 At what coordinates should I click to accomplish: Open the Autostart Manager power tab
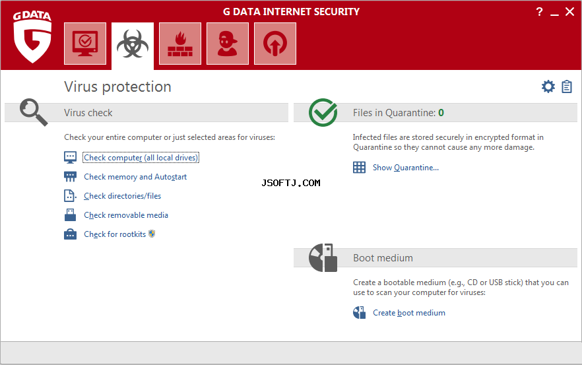tap(275, 44)
